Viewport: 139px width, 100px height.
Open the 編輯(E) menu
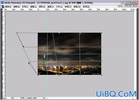17,7
